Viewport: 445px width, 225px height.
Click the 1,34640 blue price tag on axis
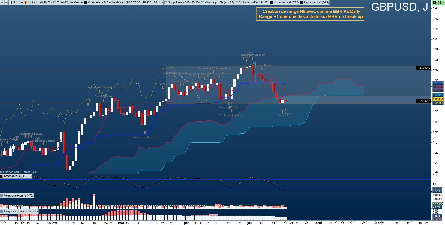[438, 95]
